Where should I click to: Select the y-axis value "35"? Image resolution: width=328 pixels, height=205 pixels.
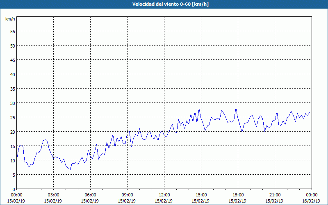point(13,89)
